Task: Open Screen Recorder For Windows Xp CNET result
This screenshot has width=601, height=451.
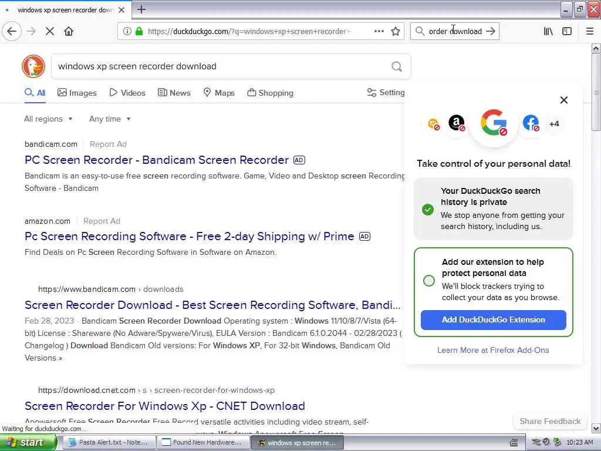Action: (x=165, y=406)
